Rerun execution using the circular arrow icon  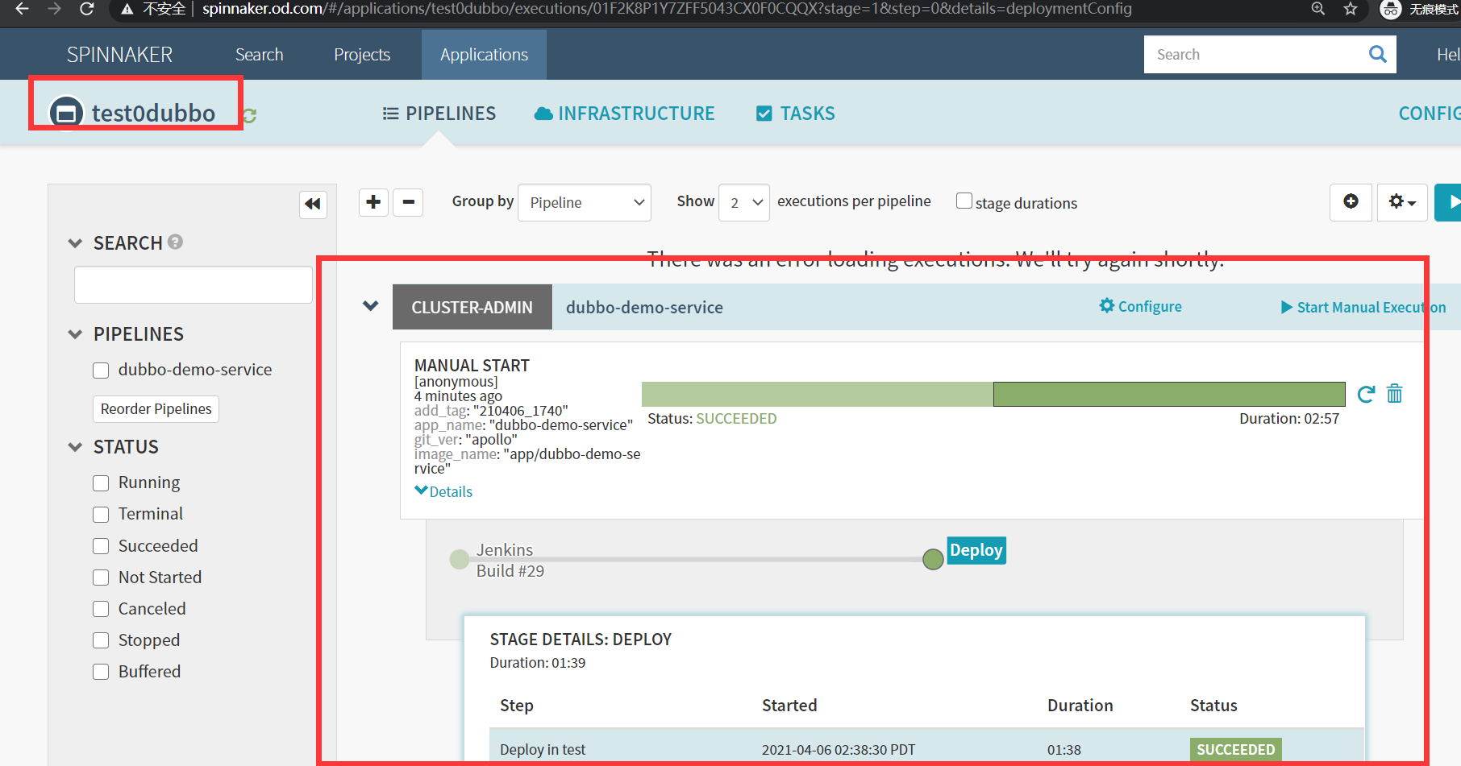[x=1366, y=394]
